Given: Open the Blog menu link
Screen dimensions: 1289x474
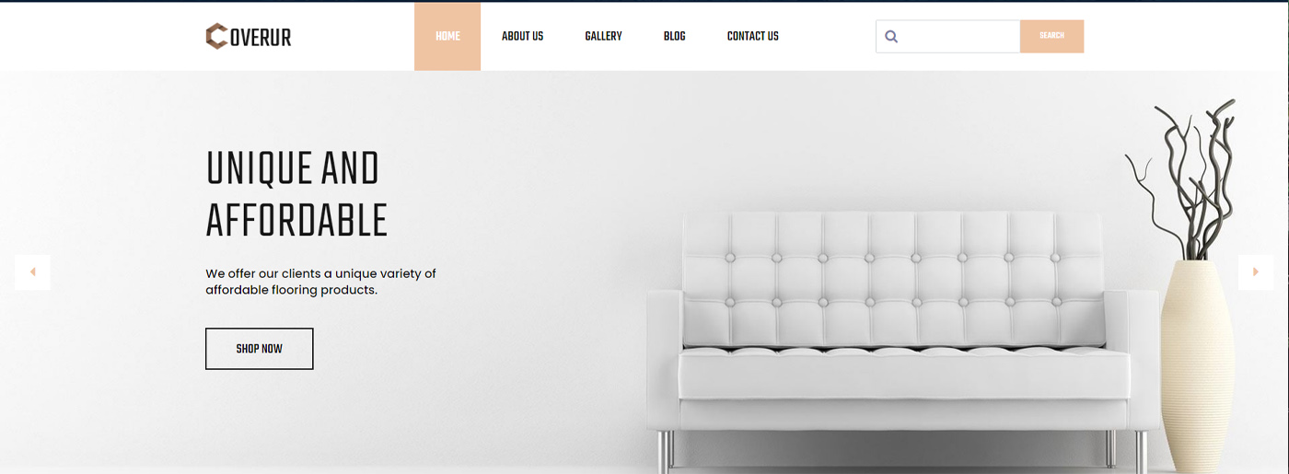Looking at the screenshot, I should 674,36.
